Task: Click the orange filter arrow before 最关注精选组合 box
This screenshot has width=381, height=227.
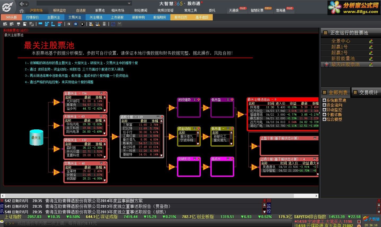Action: coord(241,114)
